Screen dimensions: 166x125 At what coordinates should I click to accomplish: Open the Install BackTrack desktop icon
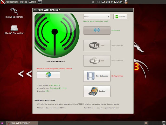(15, 13)
